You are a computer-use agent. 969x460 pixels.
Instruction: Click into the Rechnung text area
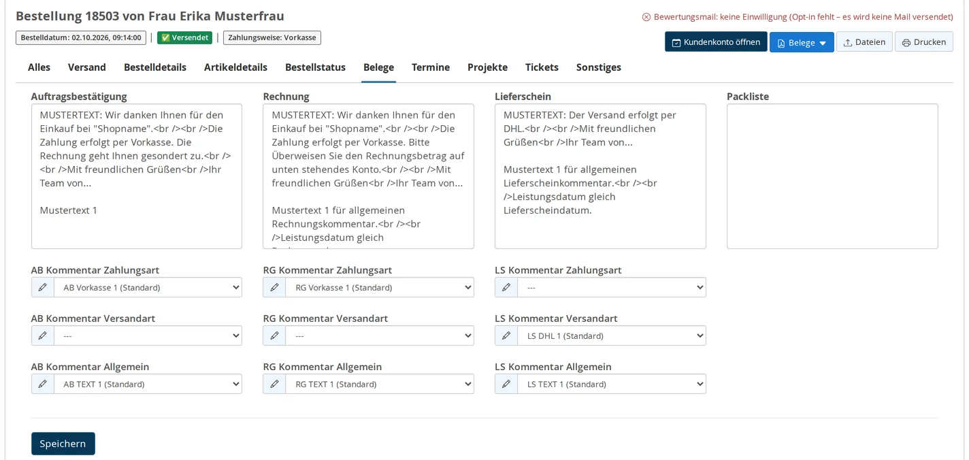(x=368, y=176)
